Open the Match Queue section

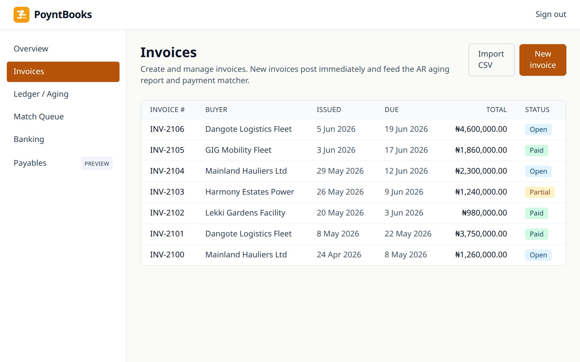click(63, 117)
